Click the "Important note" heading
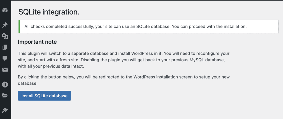Screen dimensions: 283x119 [37, 42]
